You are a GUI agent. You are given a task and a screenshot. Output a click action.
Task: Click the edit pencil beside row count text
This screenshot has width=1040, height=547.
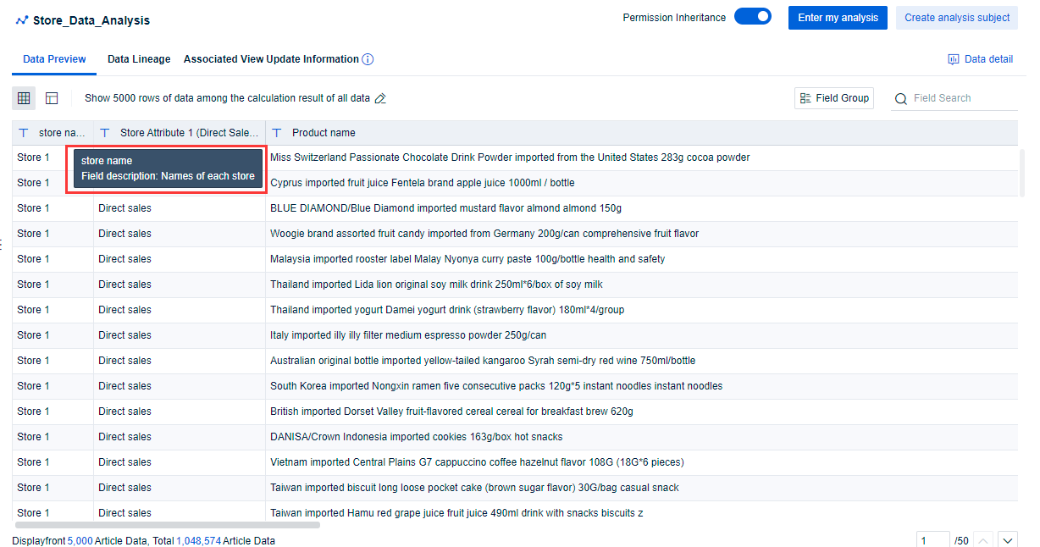click(379, 98)
